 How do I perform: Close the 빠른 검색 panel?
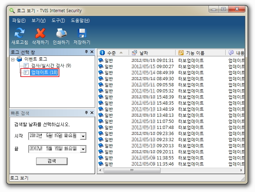pos(92,113)
